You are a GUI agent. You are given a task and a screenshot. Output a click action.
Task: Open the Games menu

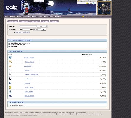pyautogui.click(x=40, y=17)
